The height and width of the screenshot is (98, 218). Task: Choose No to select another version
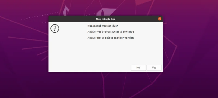point(138,68)
